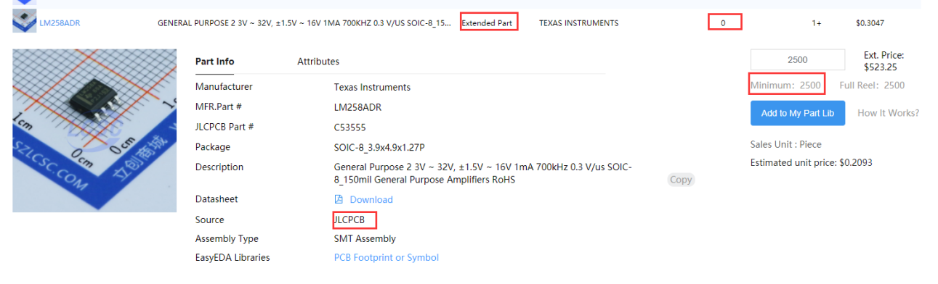Open PCB Footprint or Symbol link

pos(387,257)
